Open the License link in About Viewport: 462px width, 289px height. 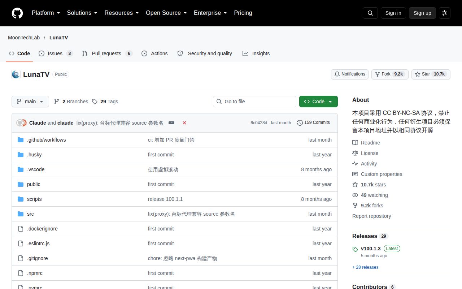pos(365,153)
